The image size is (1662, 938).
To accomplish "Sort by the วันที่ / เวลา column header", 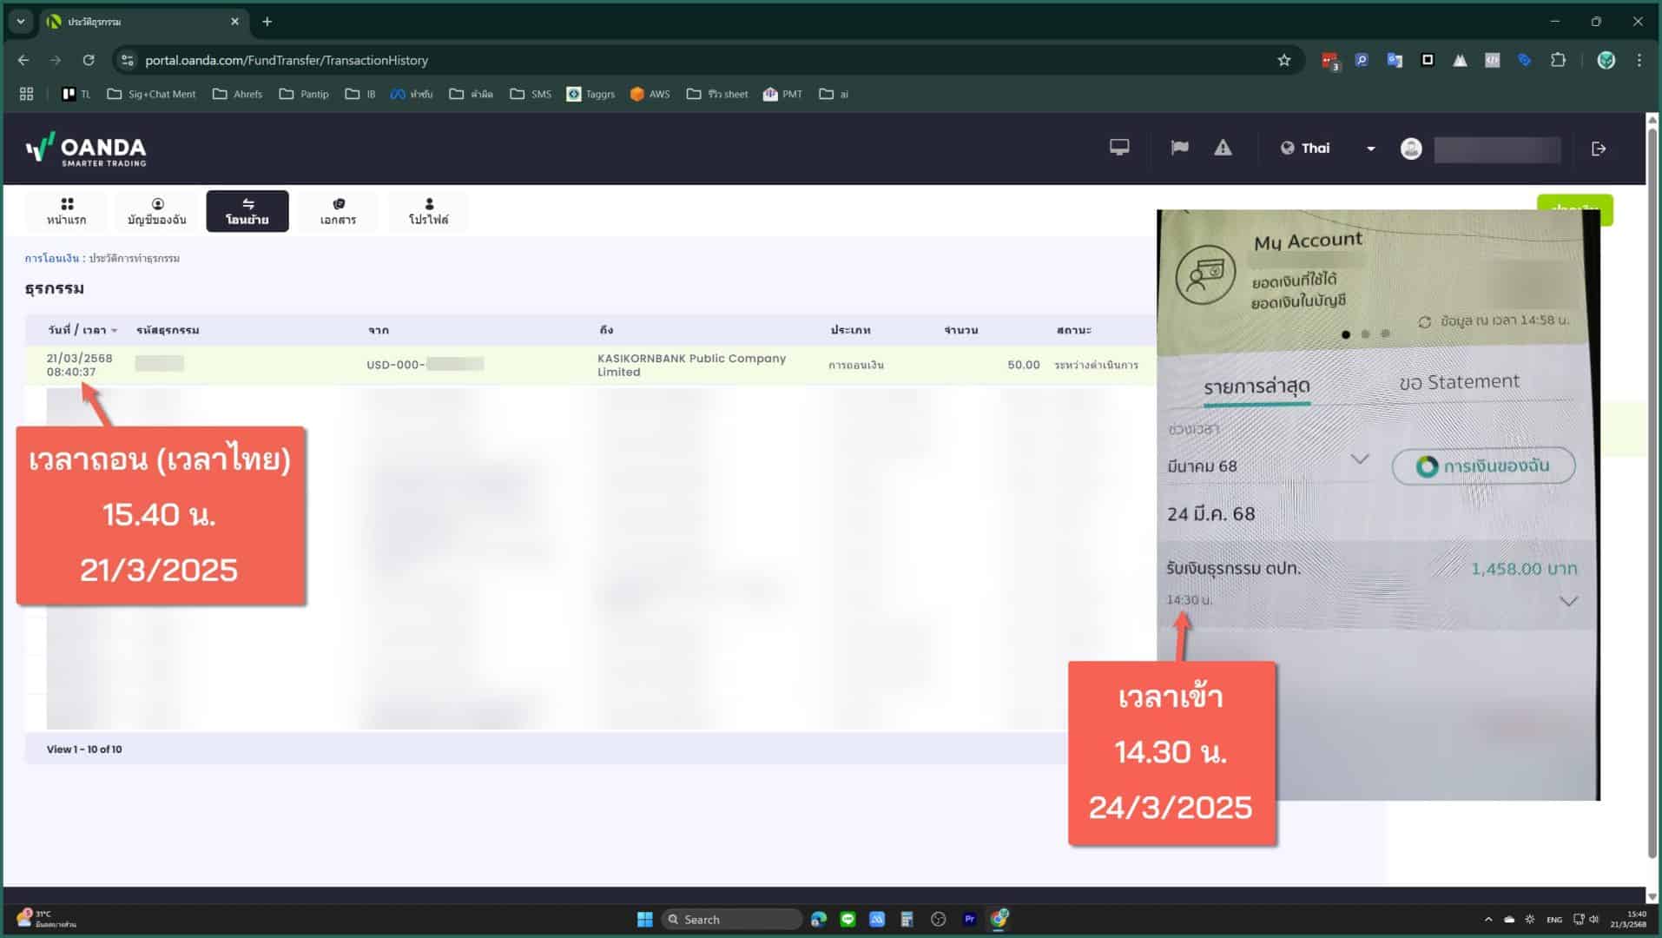I will 82,330.
